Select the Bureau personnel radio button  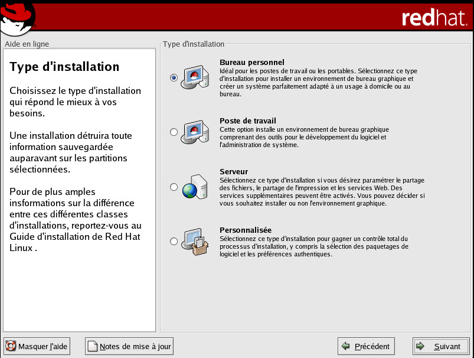174,78
